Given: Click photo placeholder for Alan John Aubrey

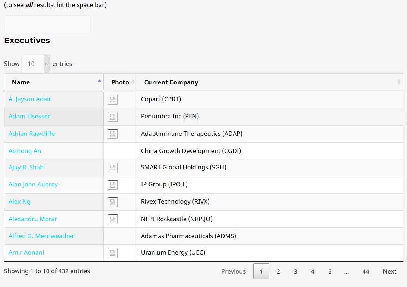Looking at the screenshot, I should click(113, 185).
